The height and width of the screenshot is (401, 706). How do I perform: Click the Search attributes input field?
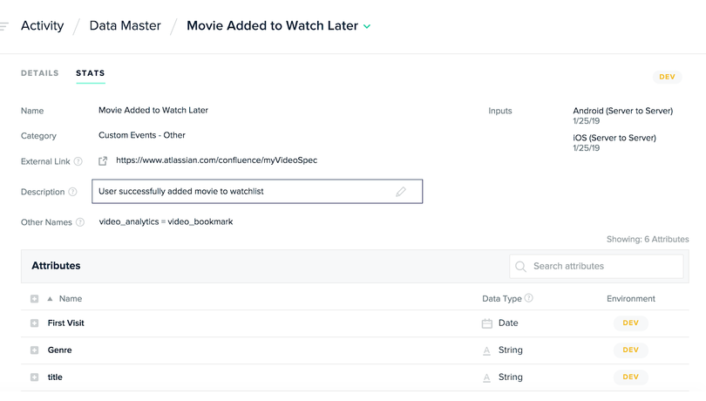596,266
